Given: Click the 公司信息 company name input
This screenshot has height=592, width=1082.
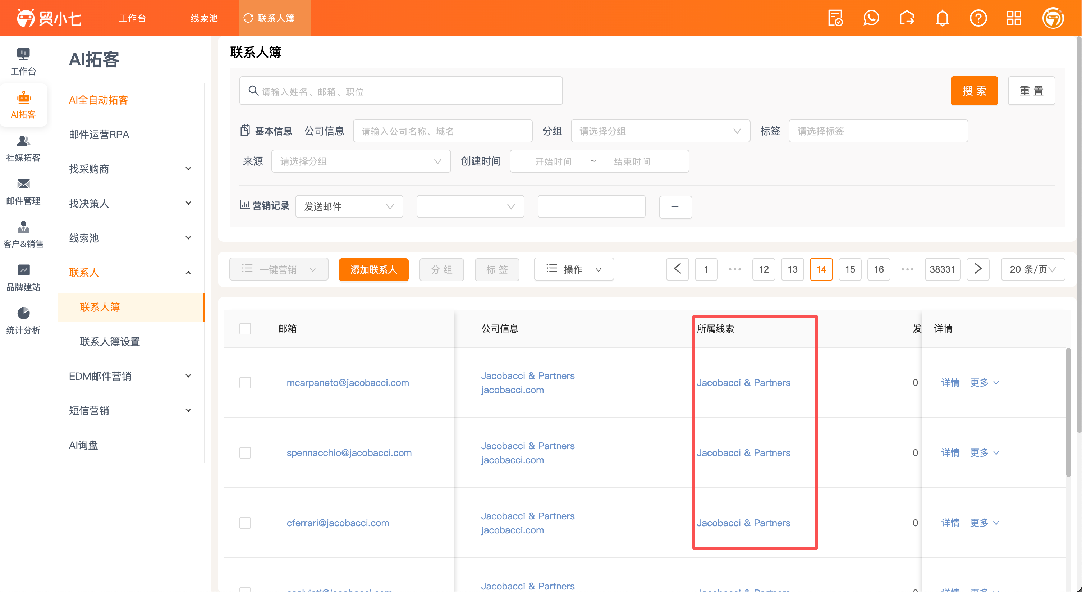Looking at the screenshot, I should pyautogui.click(x=443, y=131).
